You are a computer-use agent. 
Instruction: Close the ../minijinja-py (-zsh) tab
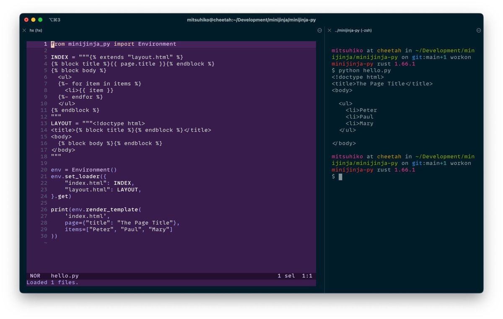[329, 31]
